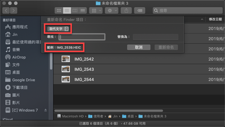Open the group-by arrangement dropdown

point(96,10)
